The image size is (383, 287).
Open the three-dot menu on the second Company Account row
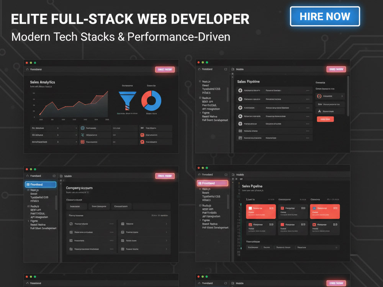[111, 232]
